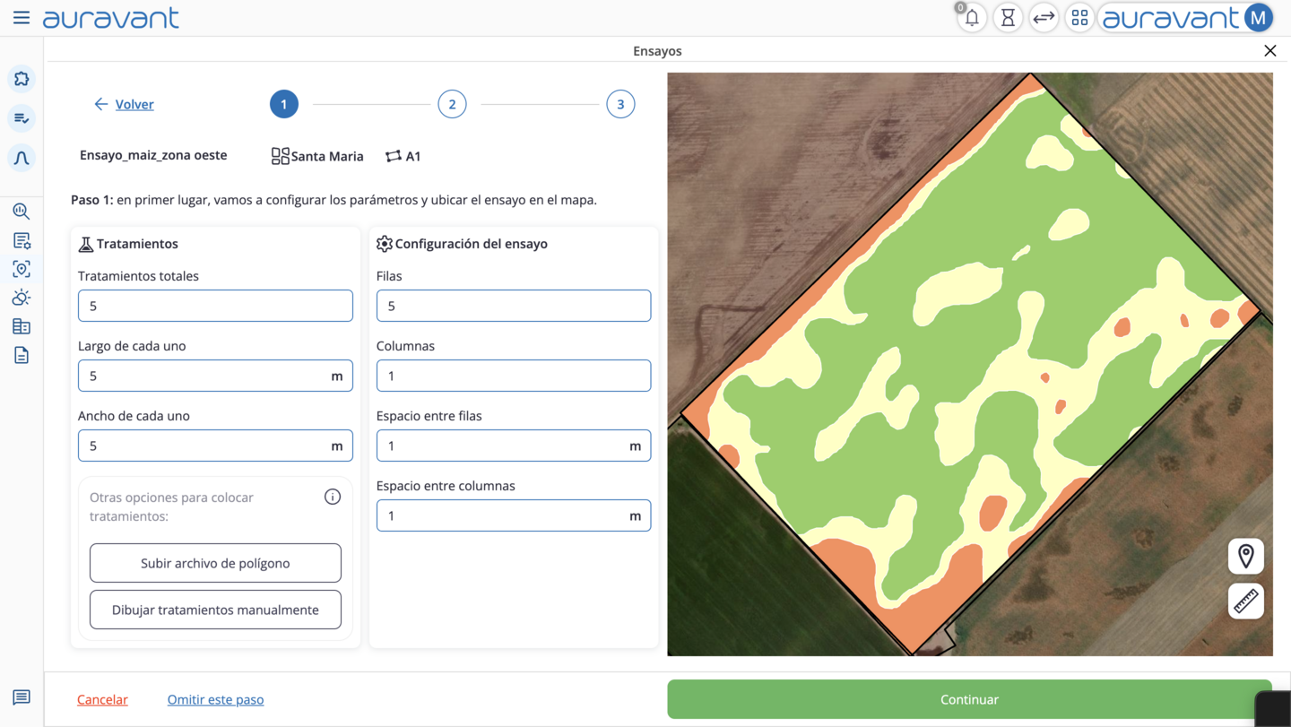Open the hamburger menu

click(22, 18)
